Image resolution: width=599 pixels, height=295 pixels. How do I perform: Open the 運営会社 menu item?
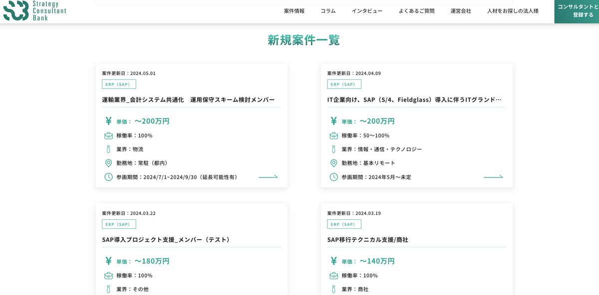pyautogui.click(x=461, y=11)
